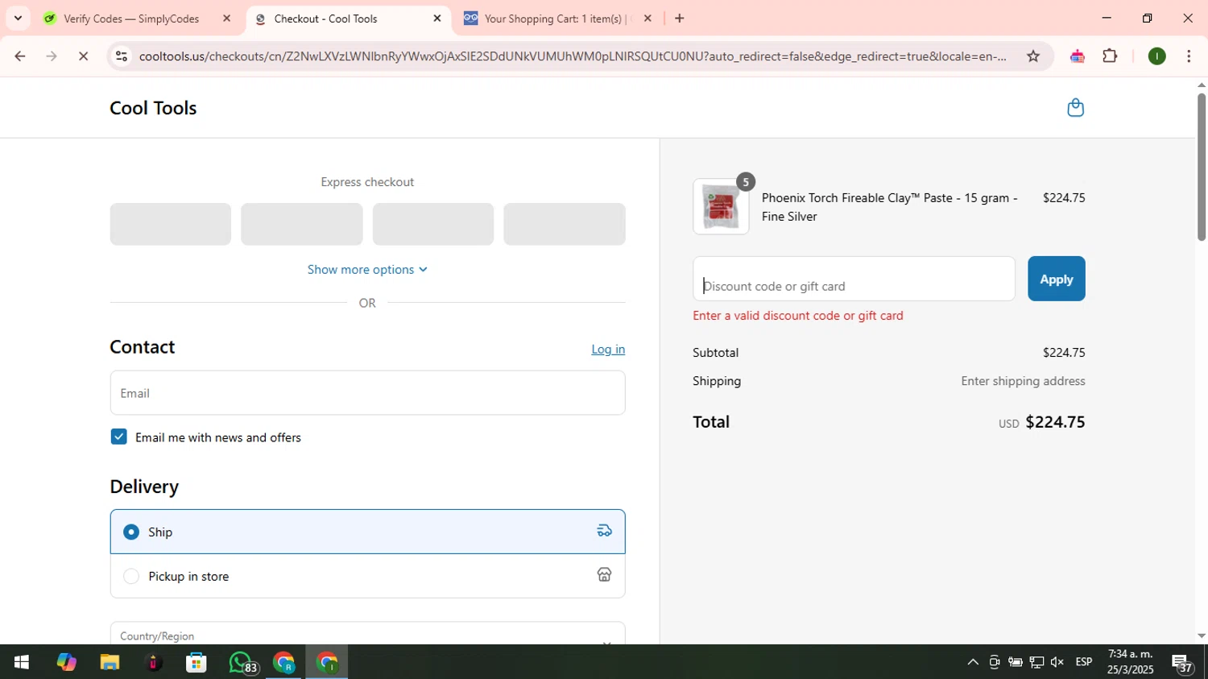Viewport: 1208px width, 679px height.
Task: Close the Checkout - Cool Tools tab
Action: point(437,18)
